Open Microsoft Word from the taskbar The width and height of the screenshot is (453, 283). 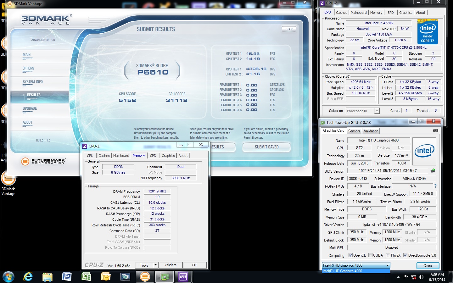[67, 277]
